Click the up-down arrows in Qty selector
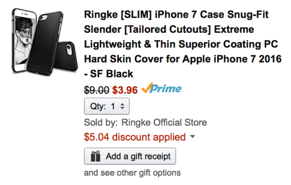This screenshot has width=291, height=185. click(x=123, y=107)
